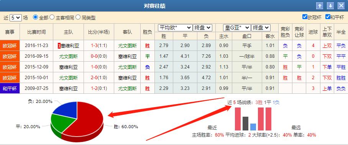
Task: Click the 竞彩胜负 column header
Action: pos(285,32)
